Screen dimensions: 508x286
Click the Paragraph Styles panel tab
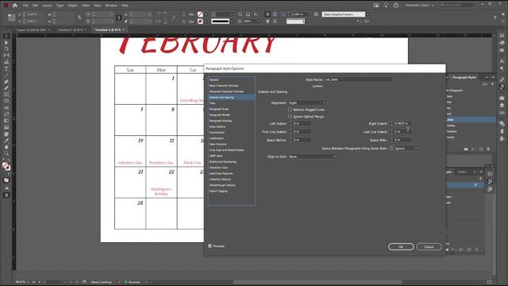[464, 77]
